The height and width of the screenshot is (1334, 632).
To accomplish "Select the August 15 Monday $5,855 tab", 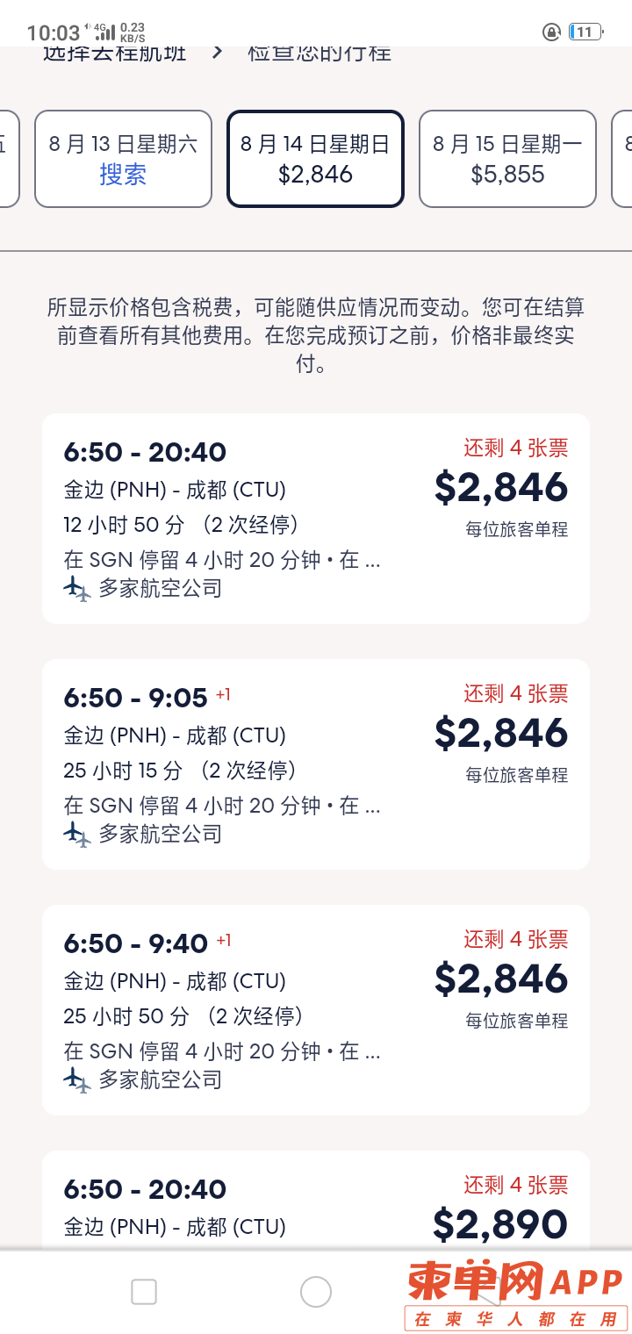I will [507, 159].
